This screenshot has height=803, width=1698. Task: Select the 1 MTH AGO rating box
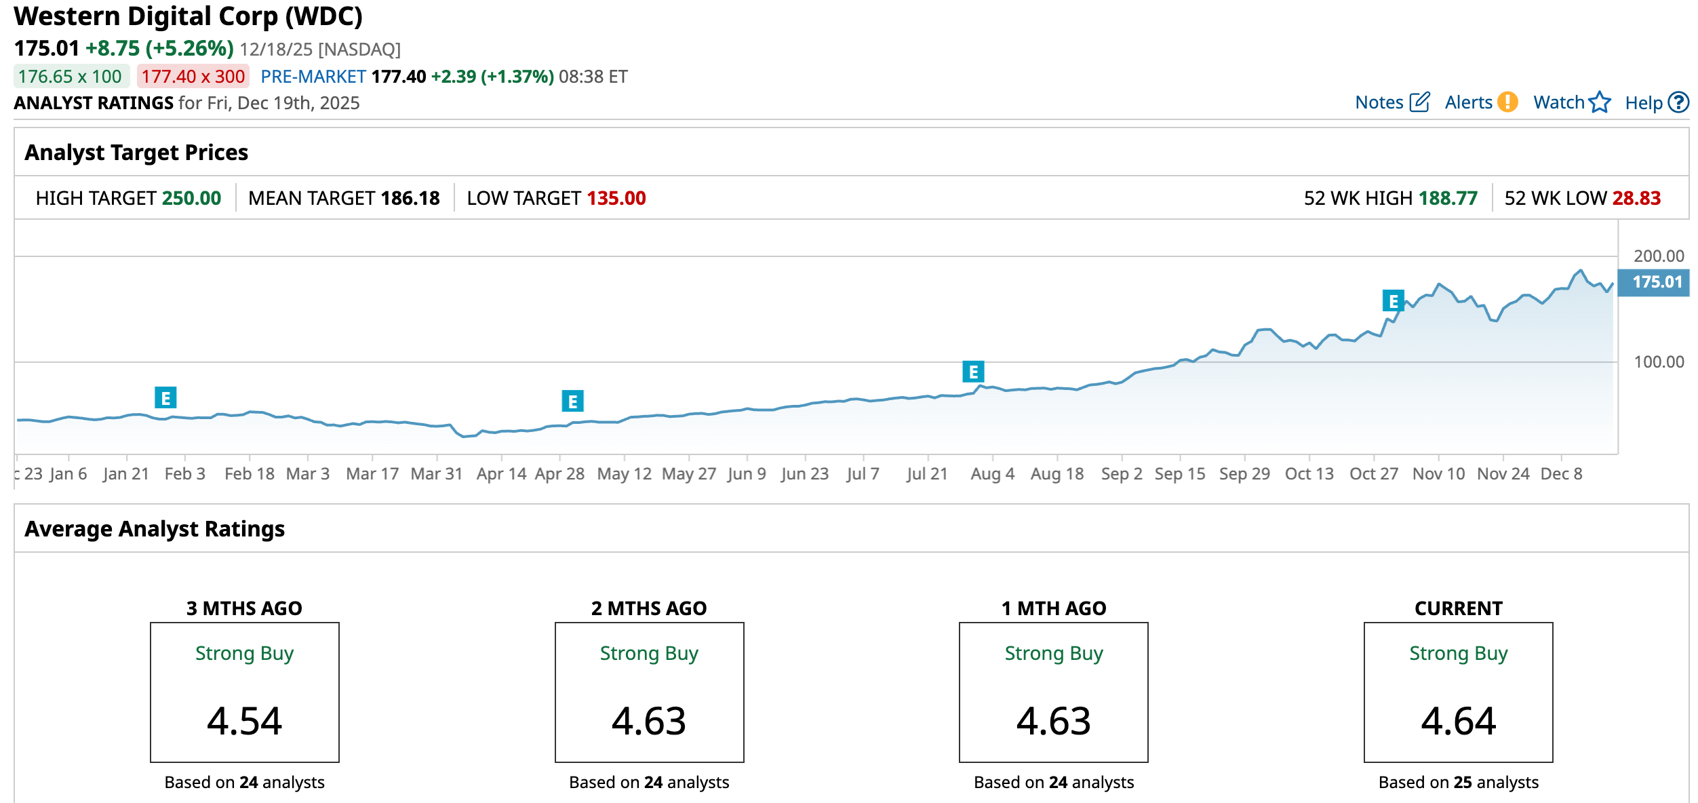click(1053, 692)
